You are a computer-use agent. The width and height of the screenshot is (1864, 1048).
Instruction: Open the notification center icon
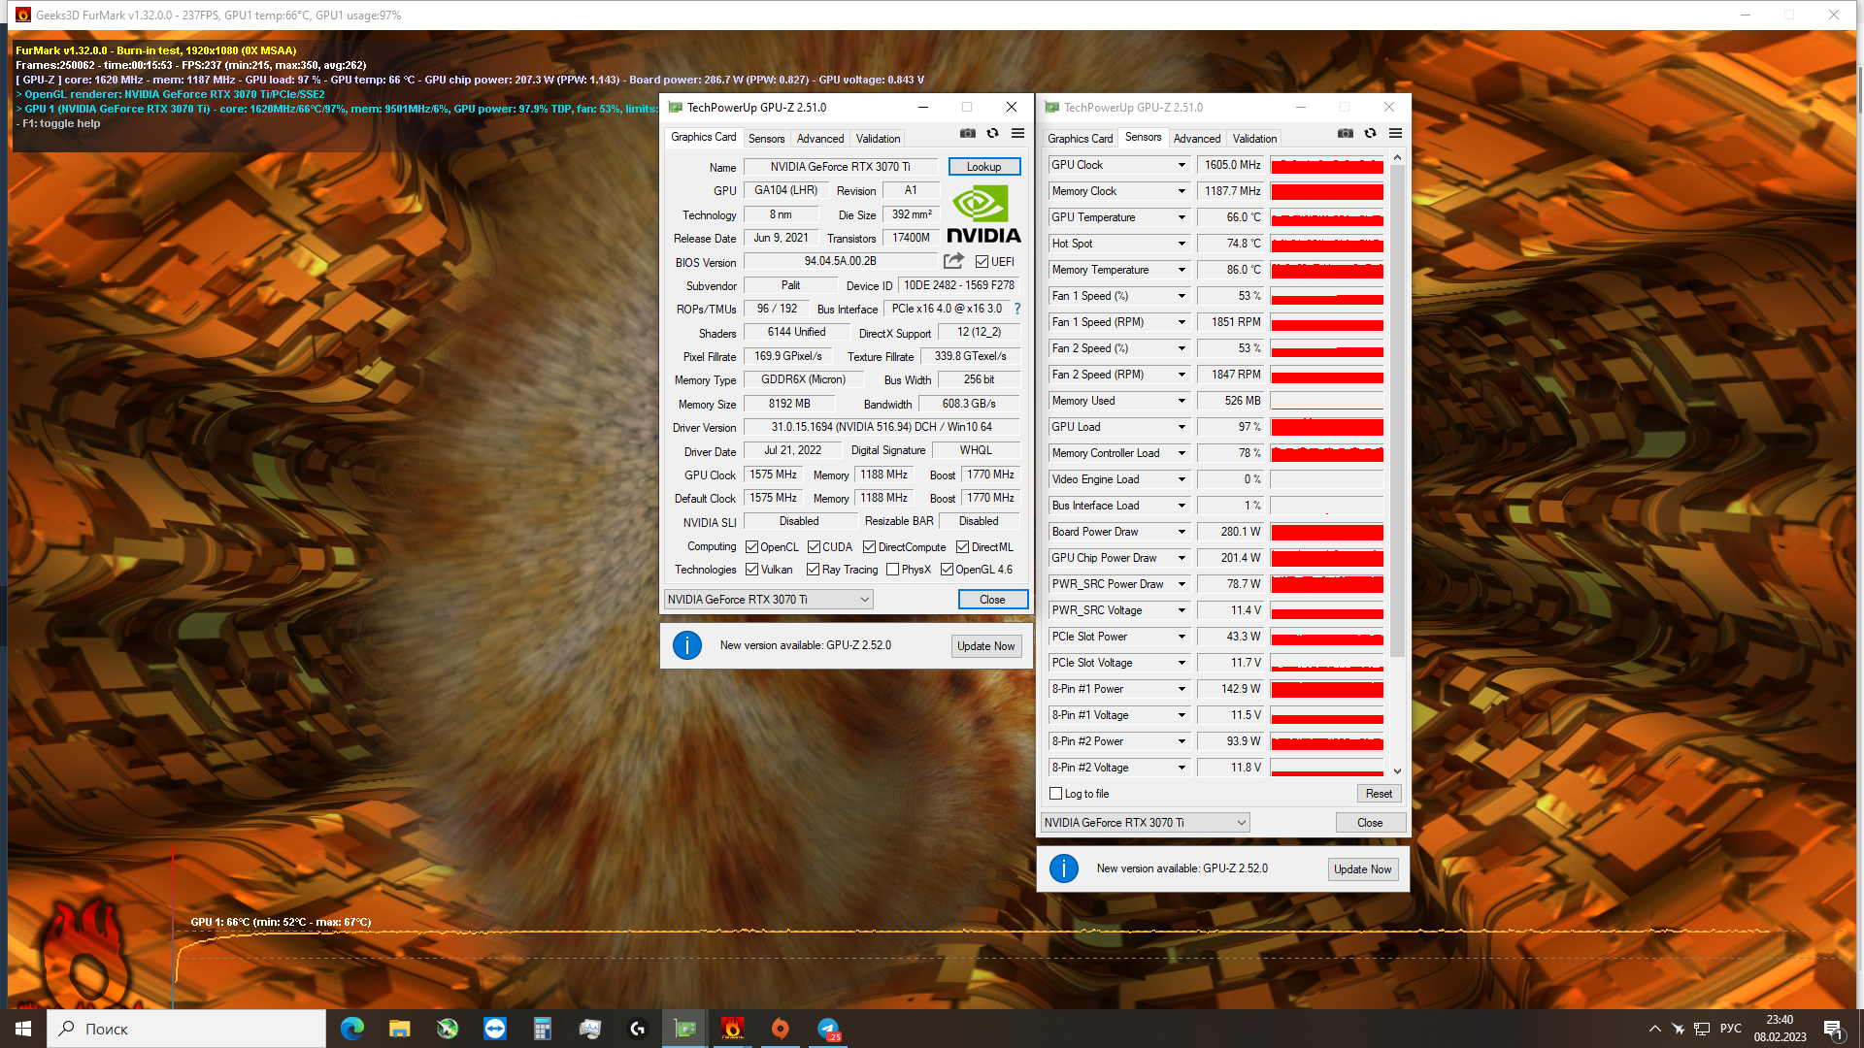point(1833,1029)
